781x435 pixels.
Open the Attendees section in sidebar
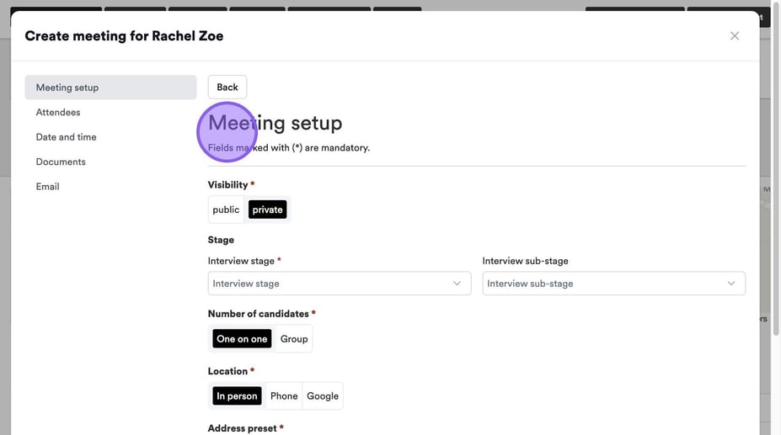[58, 113]
